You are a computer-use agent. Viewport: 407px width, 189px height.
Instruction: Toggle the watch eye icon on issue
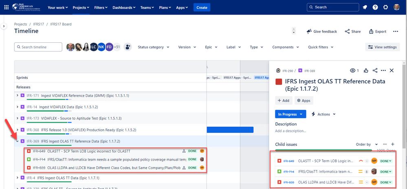(354, 70)
